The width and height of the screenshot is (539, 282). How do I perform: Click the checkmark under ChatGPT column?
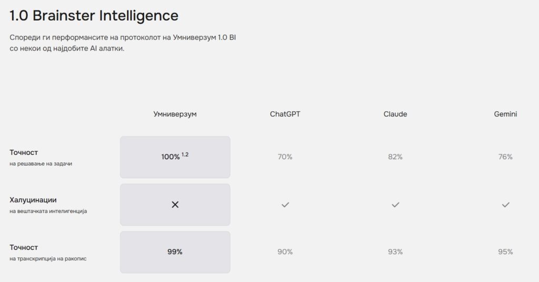click(x=285, y=205)
